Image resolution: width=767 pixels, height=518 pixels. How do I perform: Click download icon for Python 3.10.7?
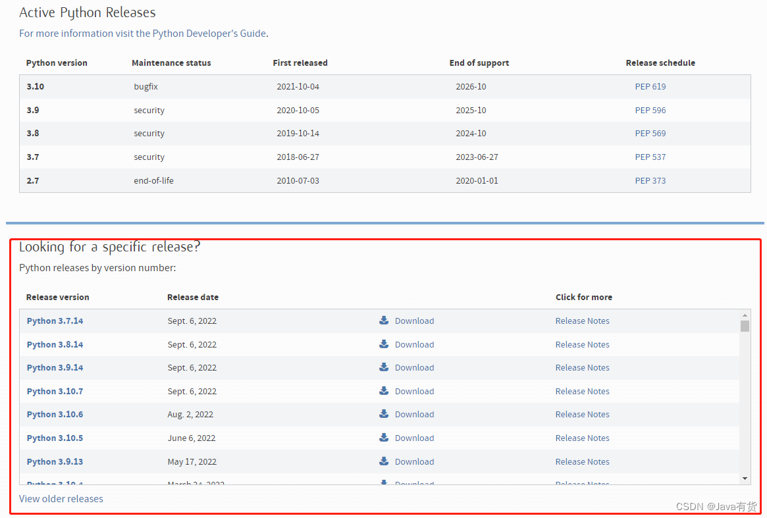point(384,391)
